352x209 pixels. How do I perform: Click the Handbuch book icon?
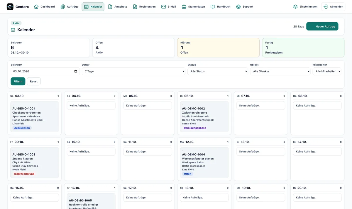(213, 7)
